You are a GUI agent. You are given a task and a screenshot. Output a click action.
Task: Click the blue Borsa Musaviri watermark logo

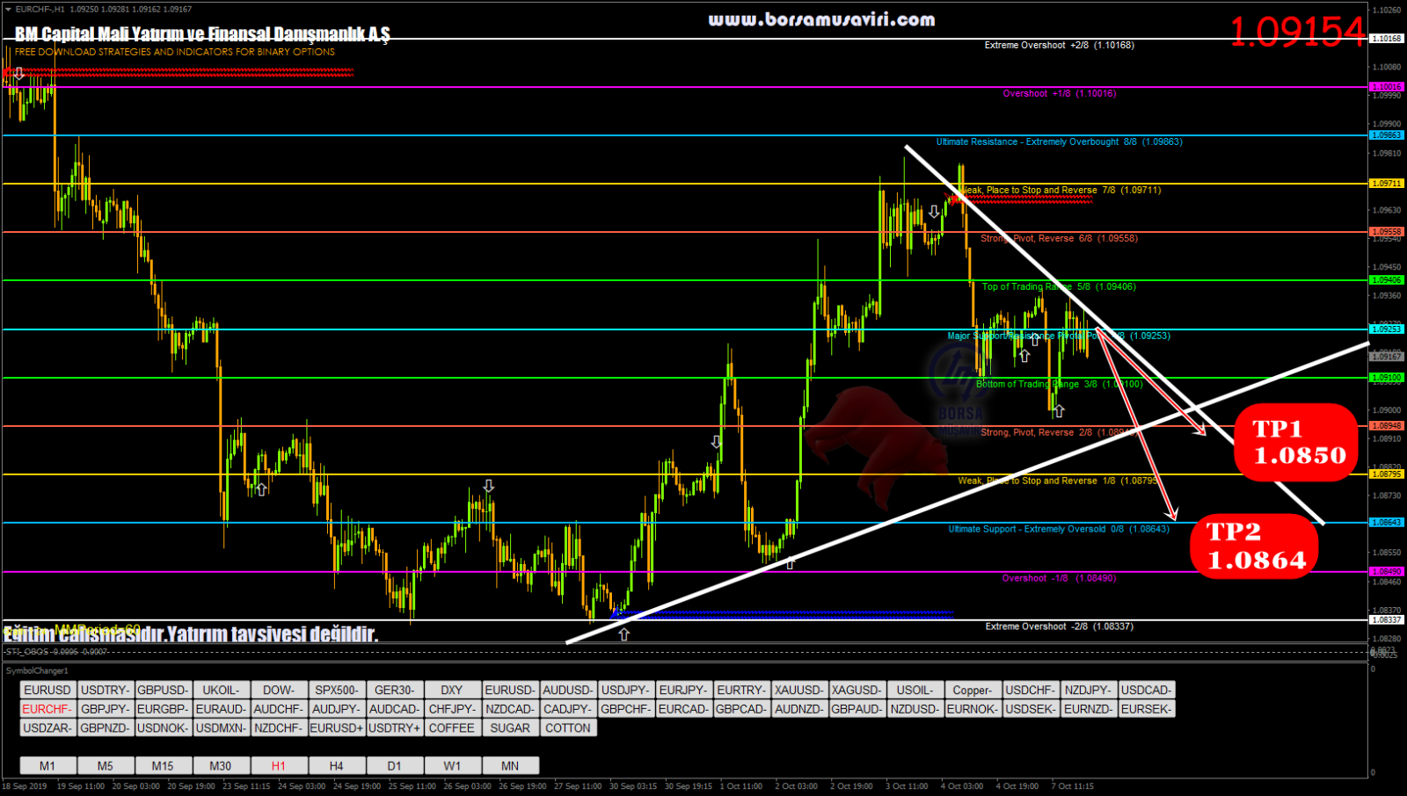point(959,387)
